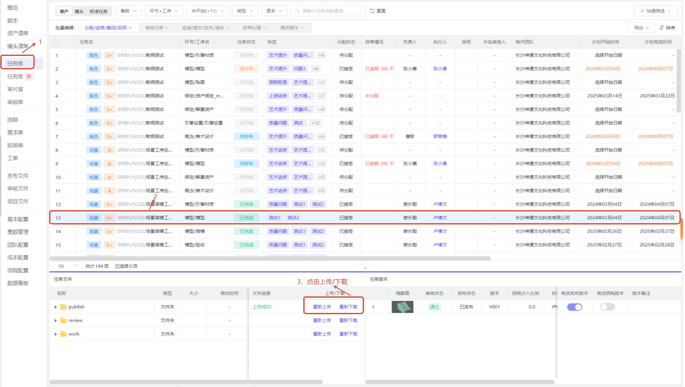Expand the publish folder tree arrow
The height and width of the screenshot is (387, 685).
click(x=55, y=307)
